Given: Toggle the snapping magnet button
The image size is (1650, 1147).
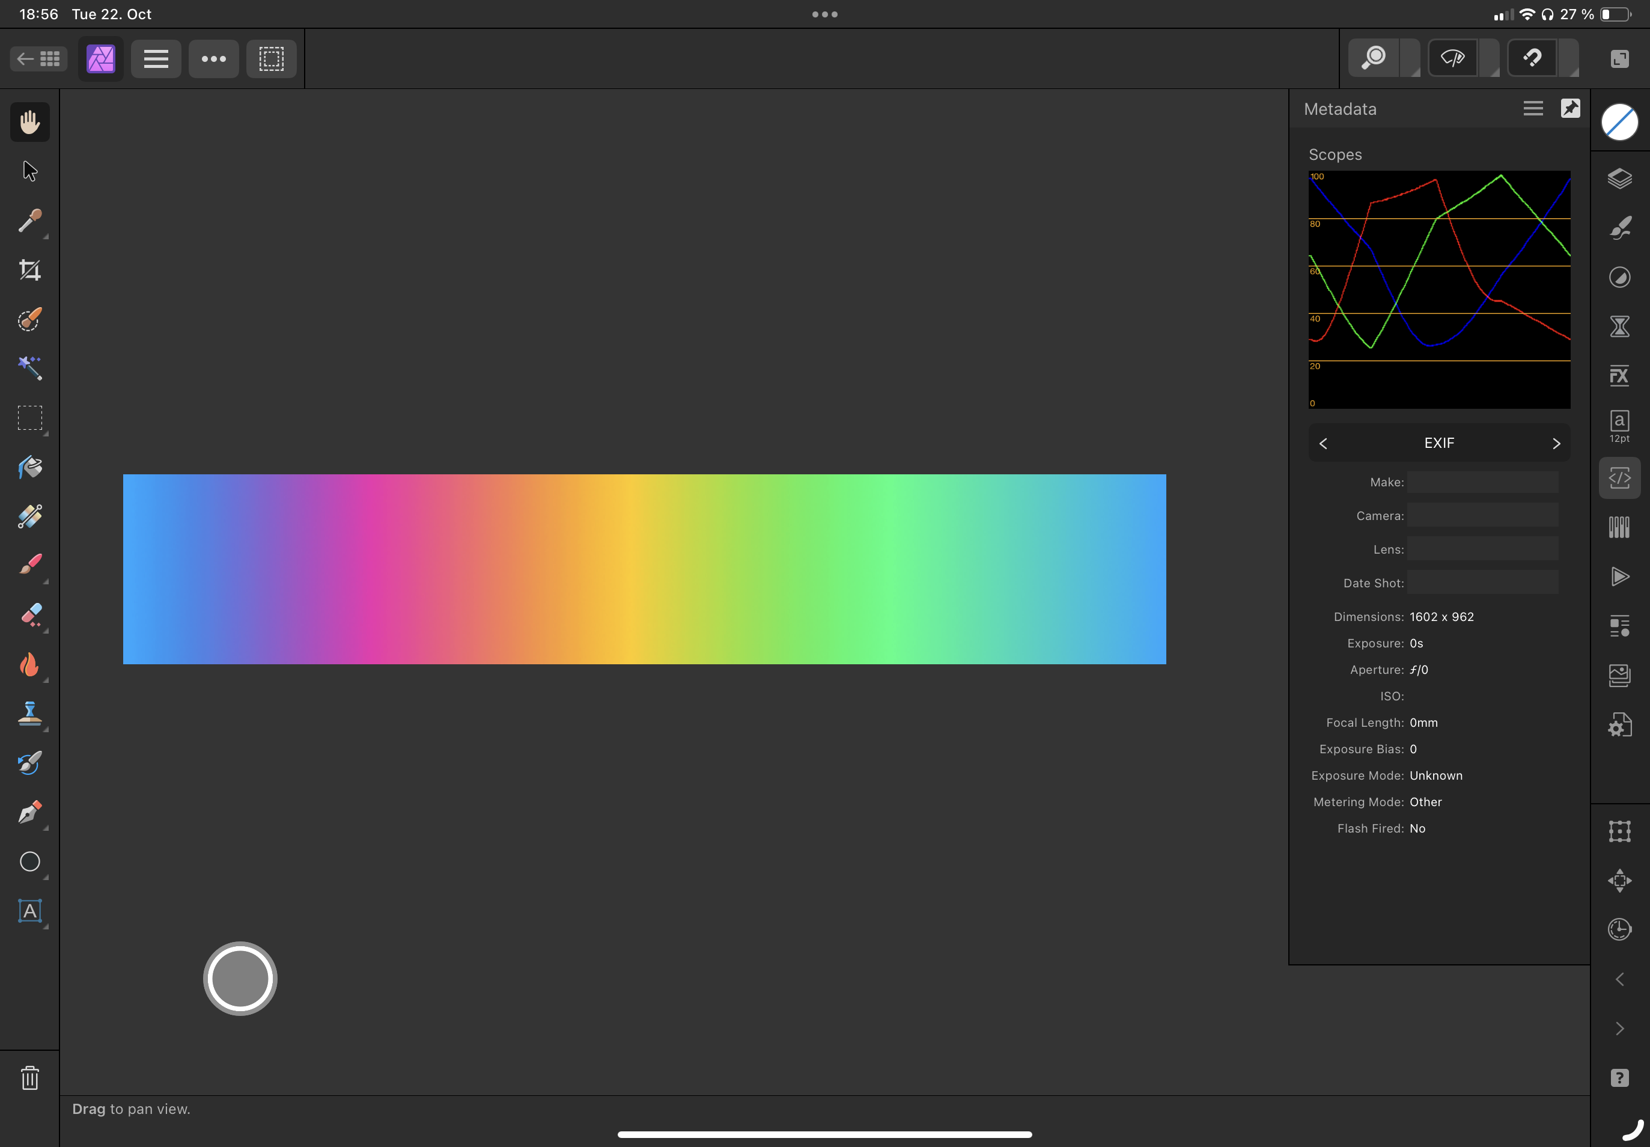Looking at the screenshot, I should pos(1532,58).
